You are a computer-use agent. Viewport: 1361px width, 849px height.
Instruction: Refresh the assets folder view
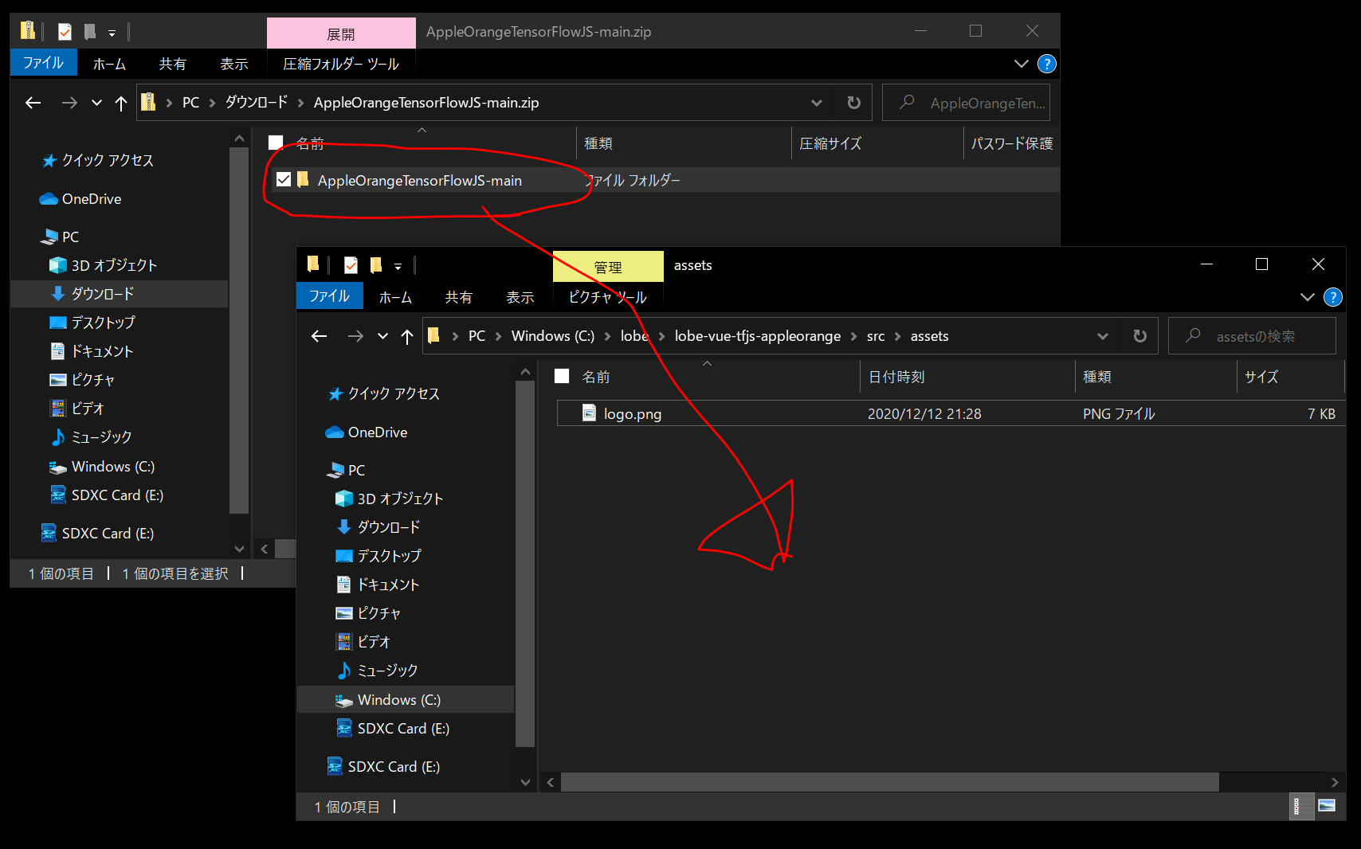[1140, 336]
